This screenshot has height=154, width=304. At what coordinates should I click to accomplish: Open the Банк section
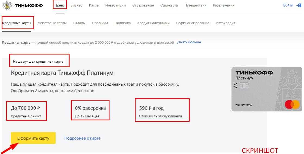tap(60, 5)
